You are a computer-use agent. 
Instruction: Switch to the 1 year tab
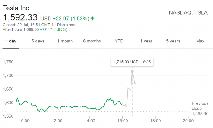click(x=146, y=41)
